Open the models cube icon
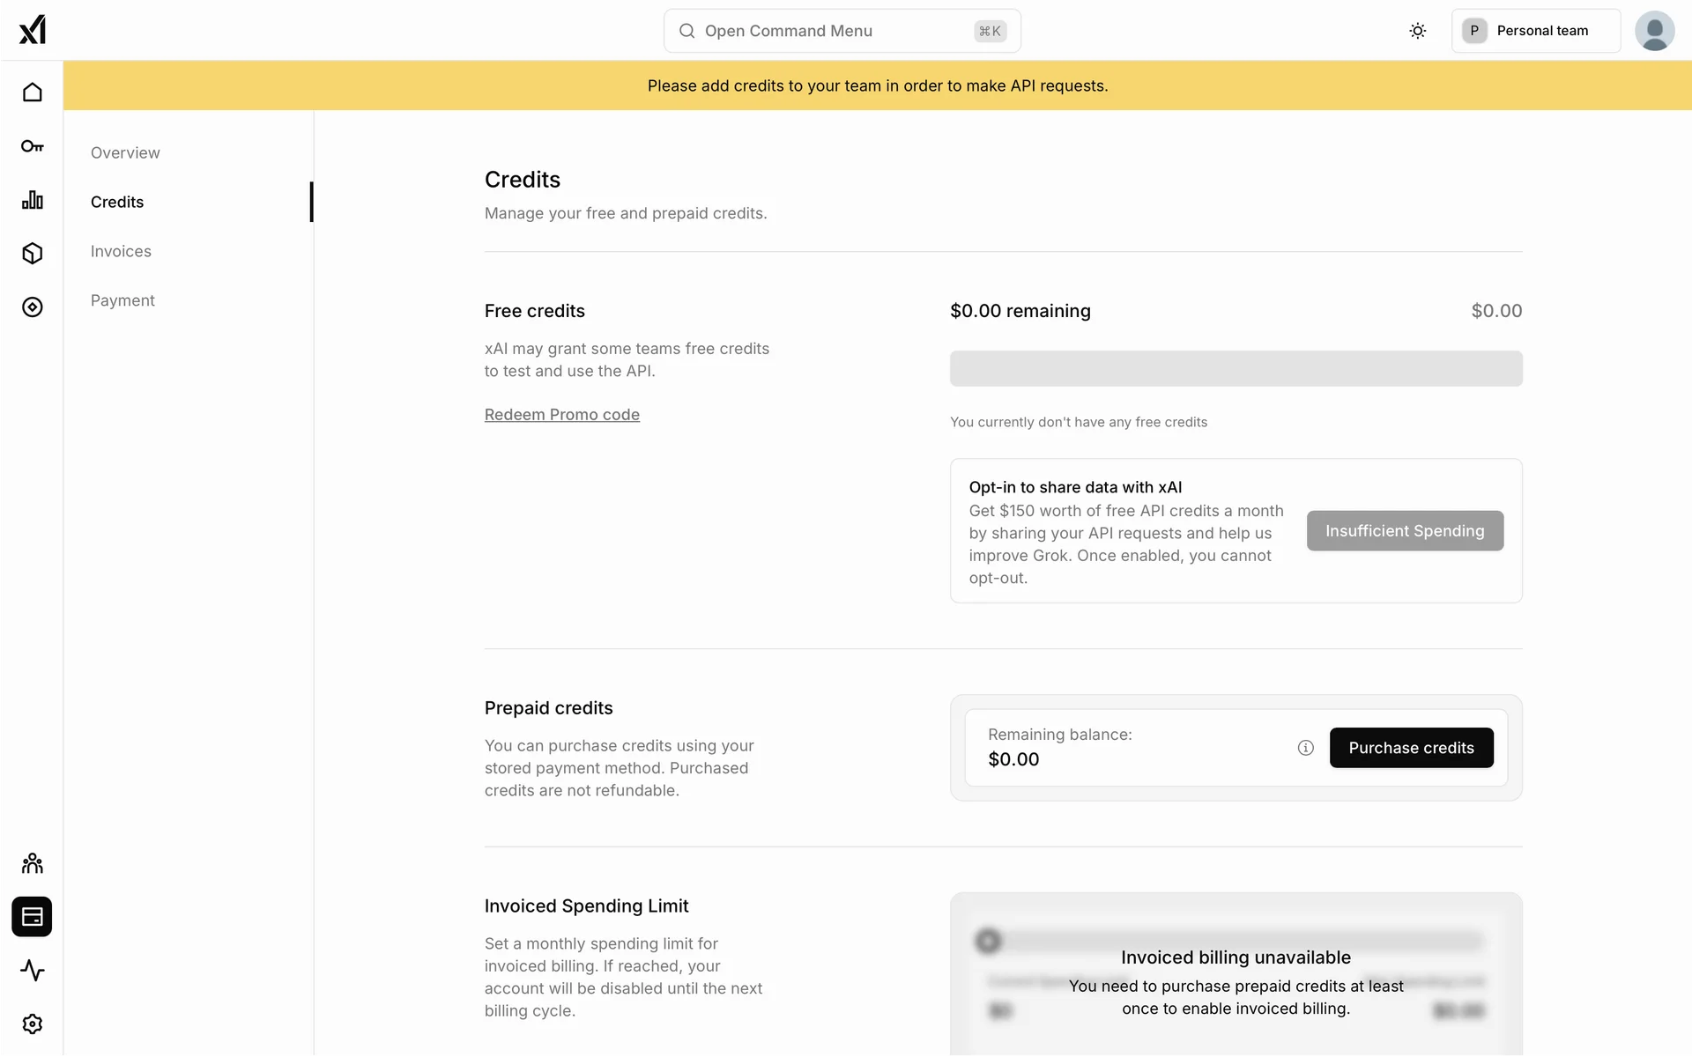Image resolution: width=1692 pixels, height=1057 pixels. coord(33,254)
